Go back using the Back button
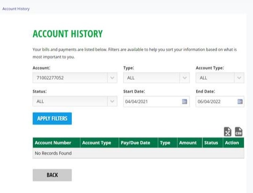This screenshot has height=193, width=253. tap(52, 175)
